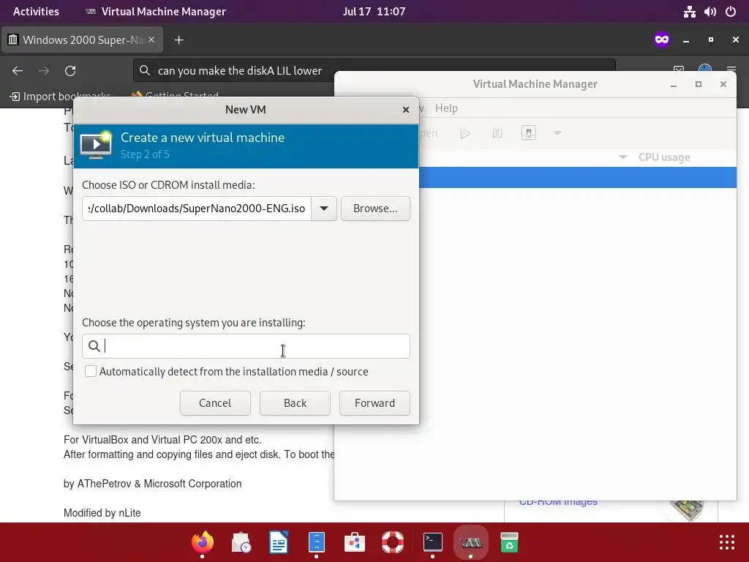Image resolution: width=749 pixels, height=562 pixels.
Task: Click search magnifier in OS field
Action: click(94, 346)
